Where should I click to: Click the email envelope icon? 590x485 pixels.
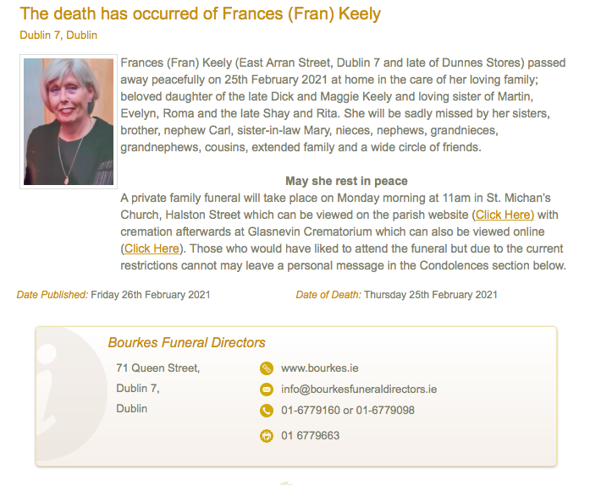267,390
